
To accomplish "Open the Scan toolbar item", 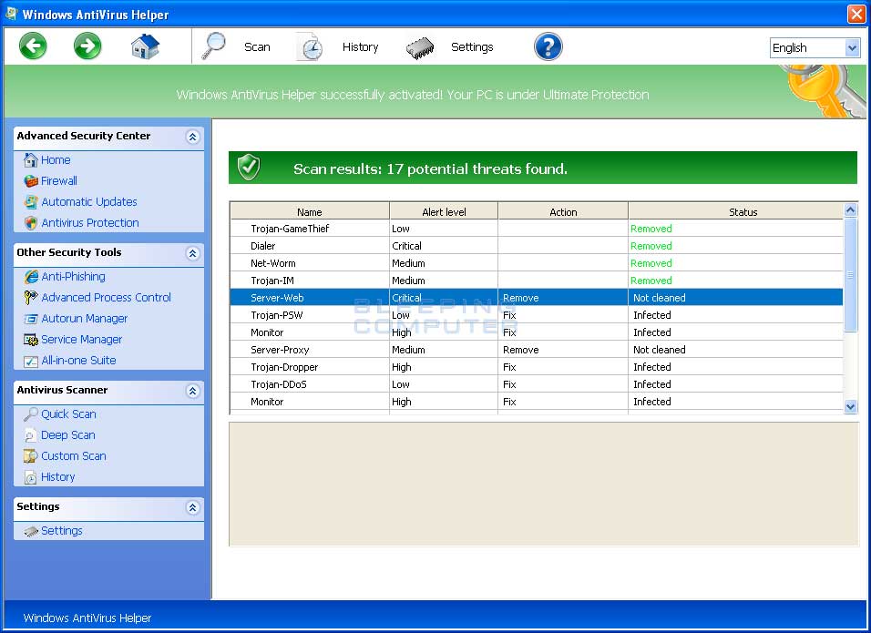I will coord(257,47).
